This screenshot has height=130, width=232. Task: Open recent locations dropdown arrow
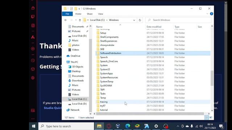coord(76,20)
